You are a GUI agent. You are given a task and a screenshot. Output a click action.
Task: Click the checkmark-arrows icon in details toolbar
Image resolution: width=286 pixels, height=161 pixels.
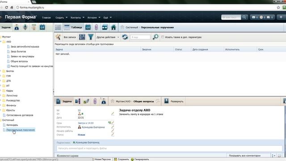[86, 102]
